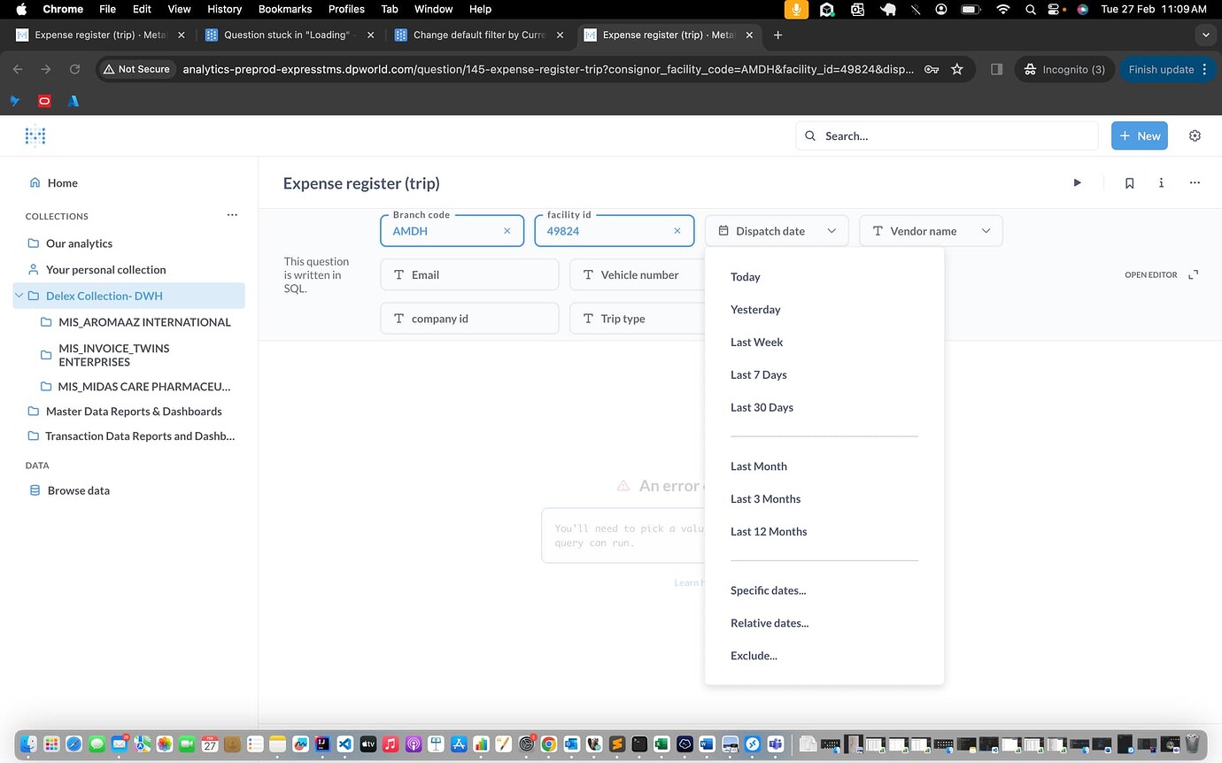Open the Vendor name dropdown
The image size is (1222, 763).
click(x=931, y=231)
